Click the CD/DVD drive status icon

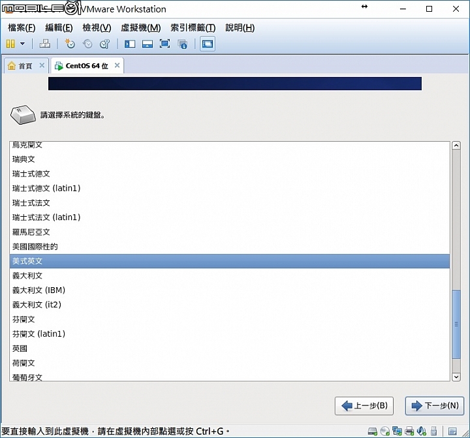(385, 431)
